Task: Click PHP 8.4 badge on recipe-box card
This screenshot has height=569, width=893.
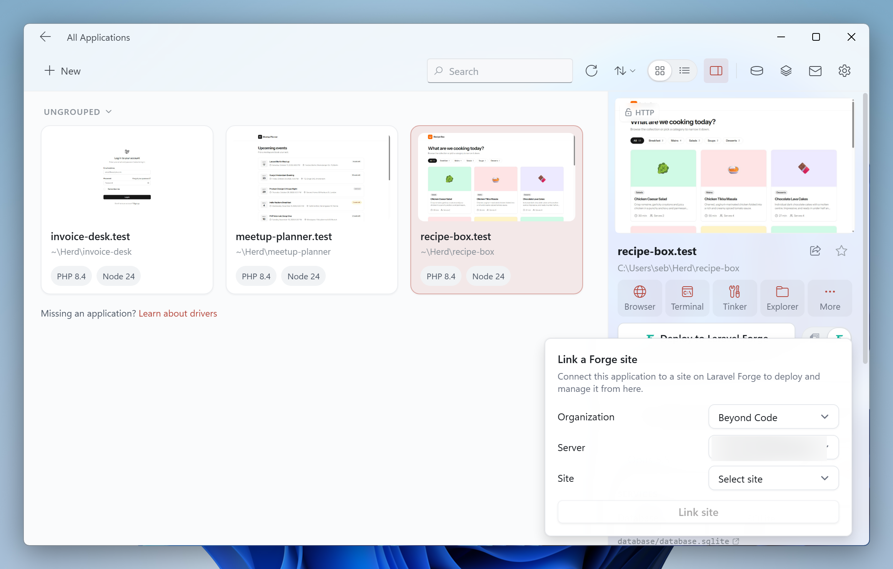Action: [441, 276]
